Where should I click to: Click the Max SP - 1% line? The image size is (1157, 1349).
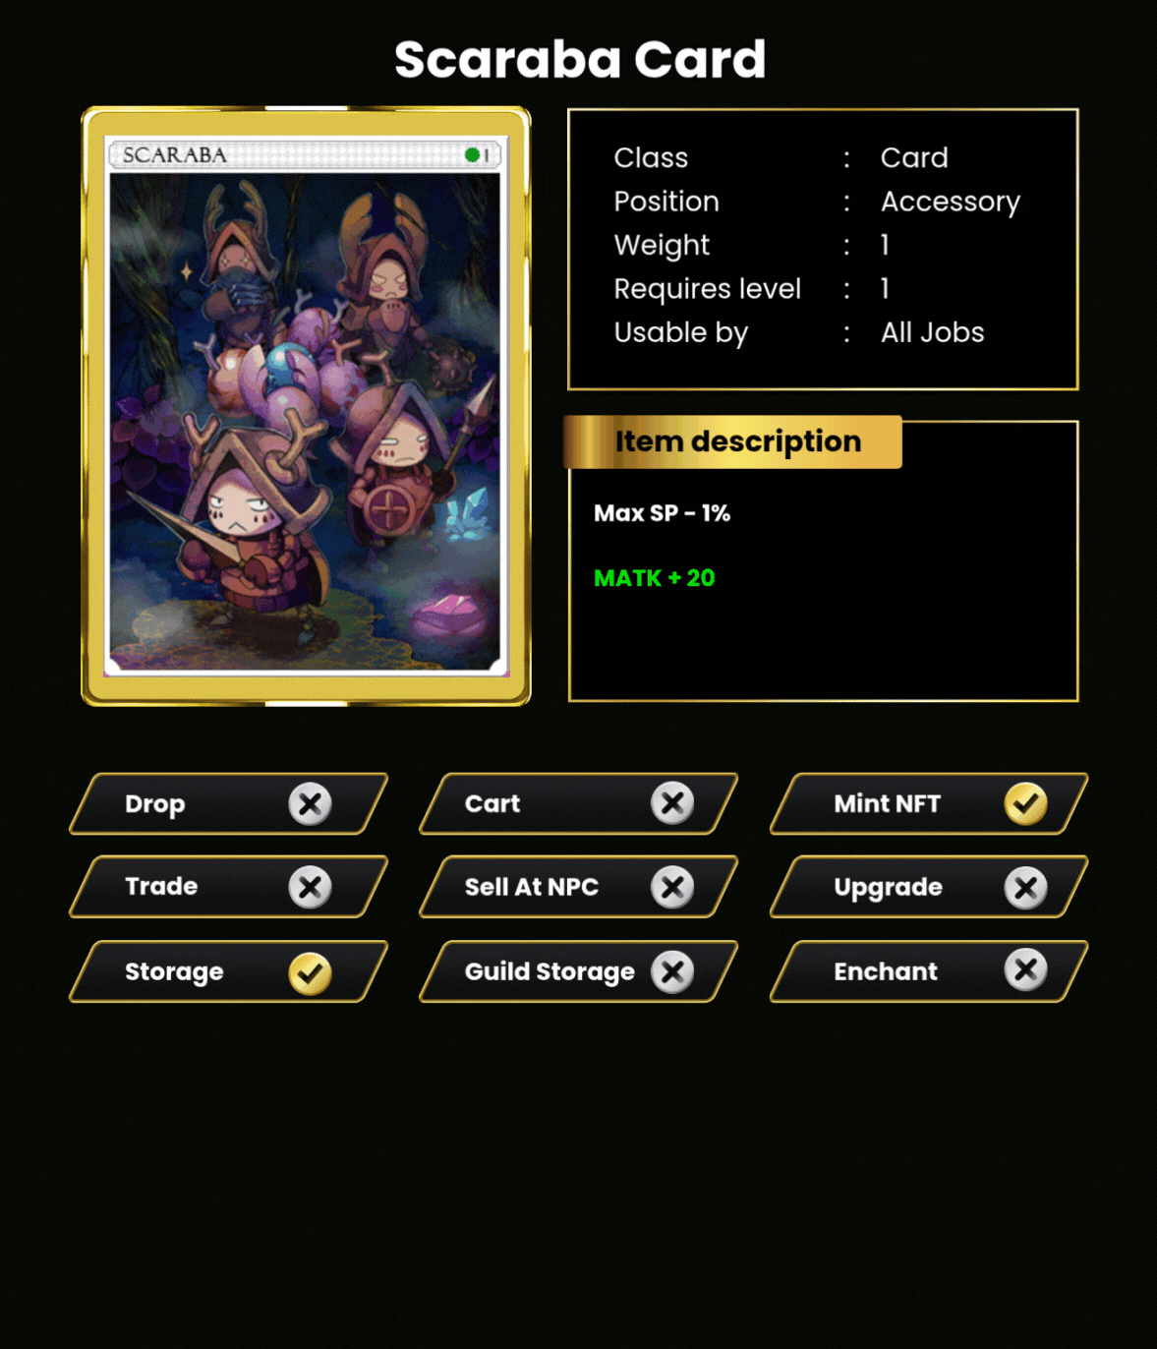[x=662, y=513]
